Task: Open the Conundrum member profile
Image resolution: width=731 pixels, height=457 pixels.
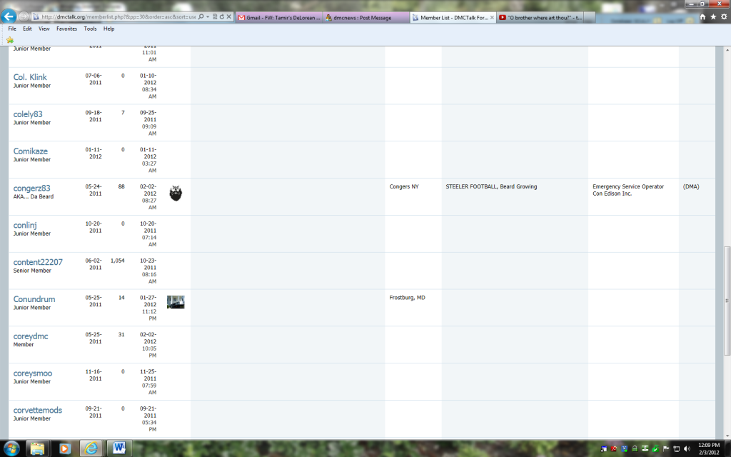Action: pyautogui.click(x=34, y=299)
